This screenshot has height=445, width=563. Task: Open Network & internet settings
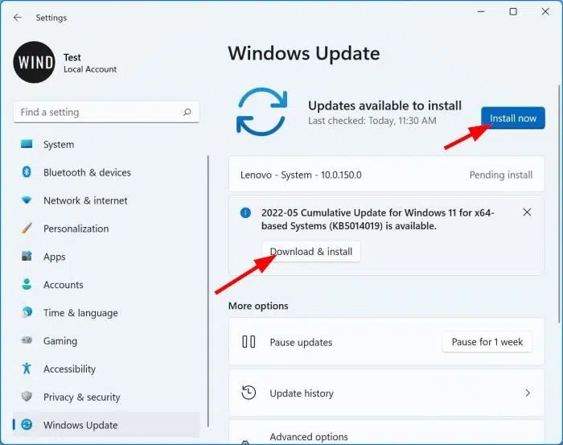coord(106,200)
